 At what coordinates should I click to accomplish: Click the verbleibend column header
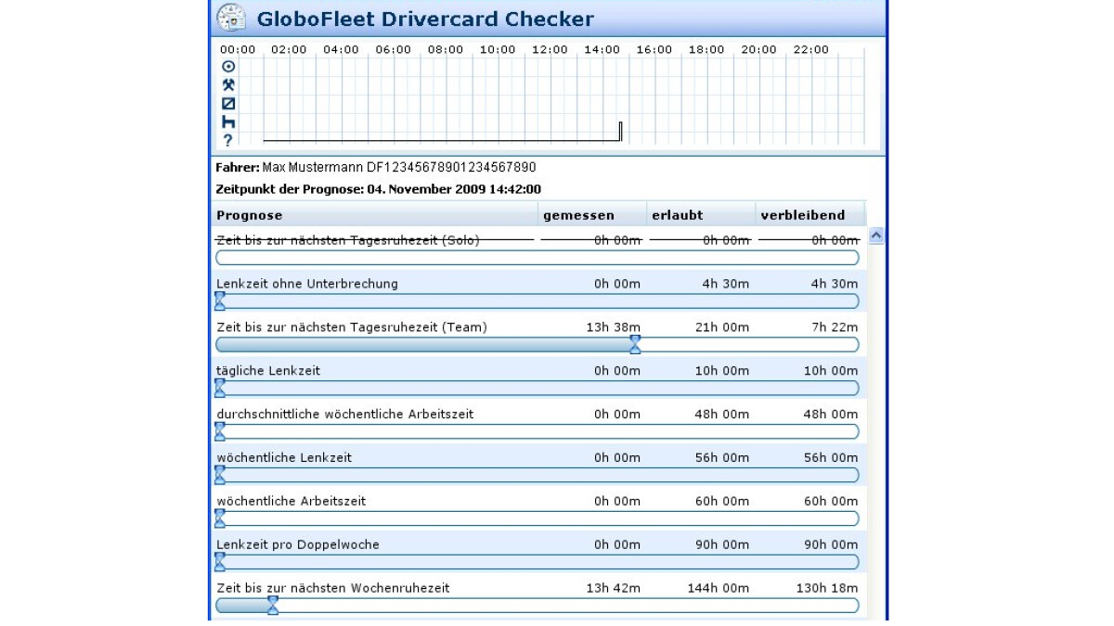tap(810, 215)
